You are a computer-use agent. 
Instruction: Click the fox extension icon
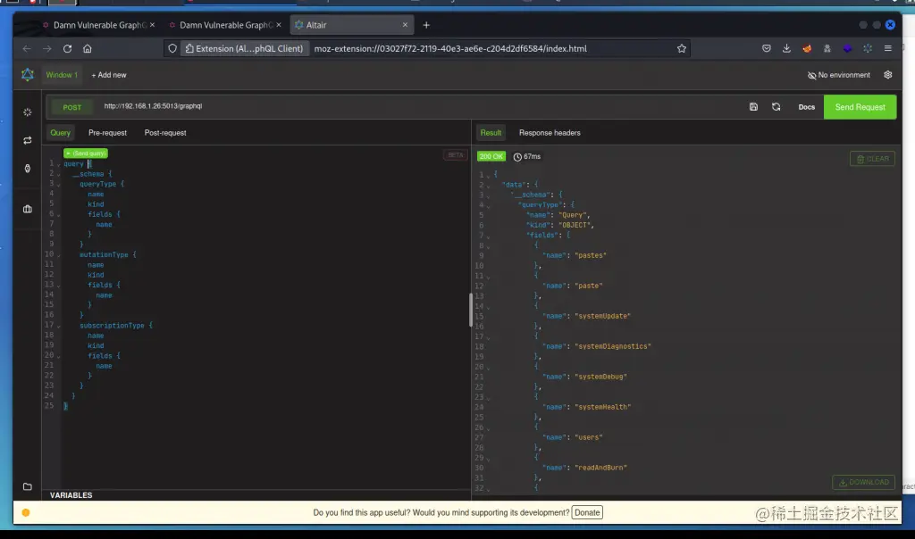[807, 48]
